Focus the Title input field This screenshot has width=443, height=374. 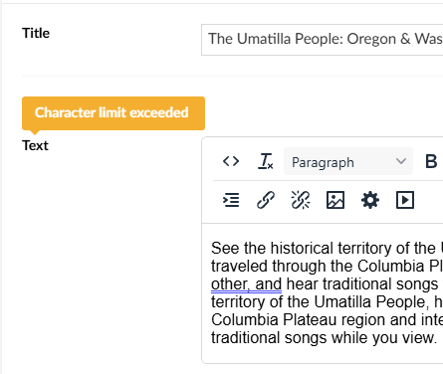tap(322, 40)
